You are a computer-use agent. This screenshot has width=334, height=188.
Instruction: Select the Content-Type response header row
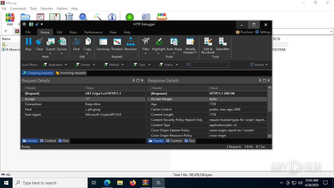(x=207, y=125)
